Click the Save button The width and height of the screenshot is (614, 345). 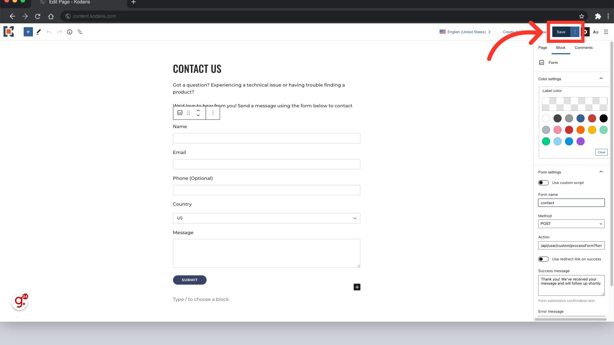coord(561,32)
